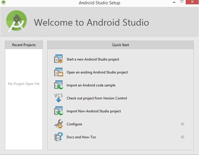The height and width of the screenshot is (155, 199).
Task: Click the Quick Start header
Action: point(121,45)
